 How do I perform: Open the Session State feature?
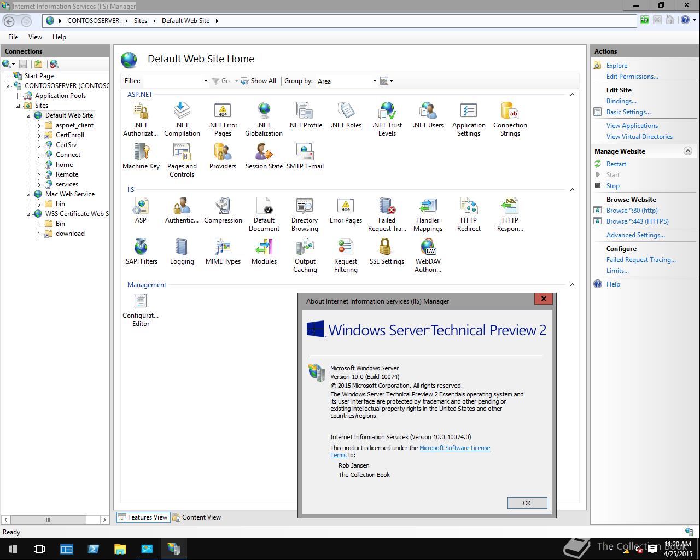(x=264, y=156)
